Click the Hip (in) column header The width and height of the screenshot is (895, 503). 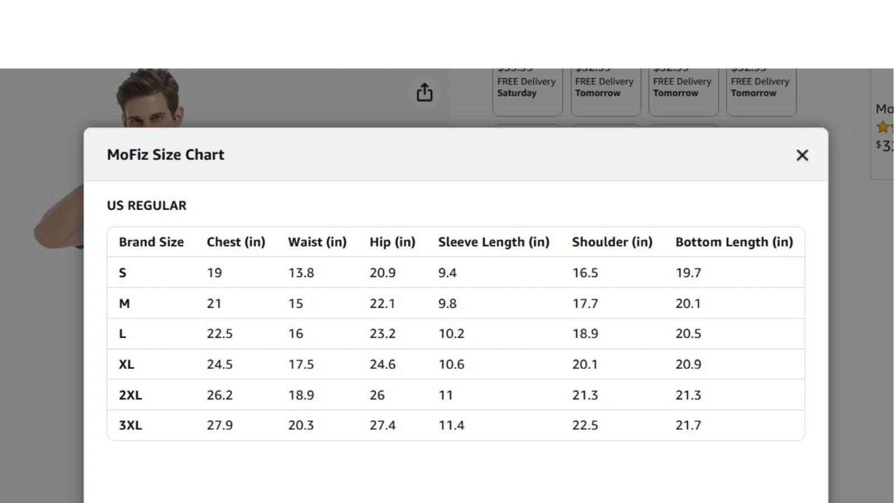tap(392, 242)
